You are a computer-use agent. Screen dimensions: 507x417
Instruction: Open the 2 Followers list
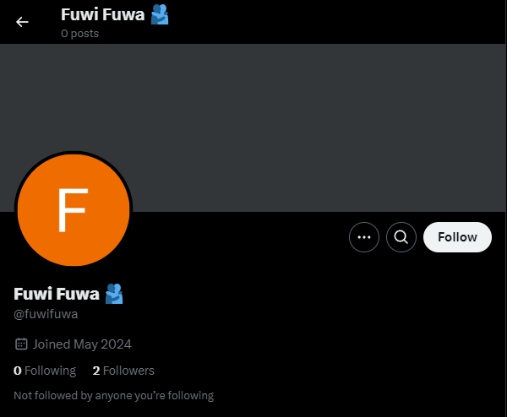pyautogui.click(x=123, y=371)
